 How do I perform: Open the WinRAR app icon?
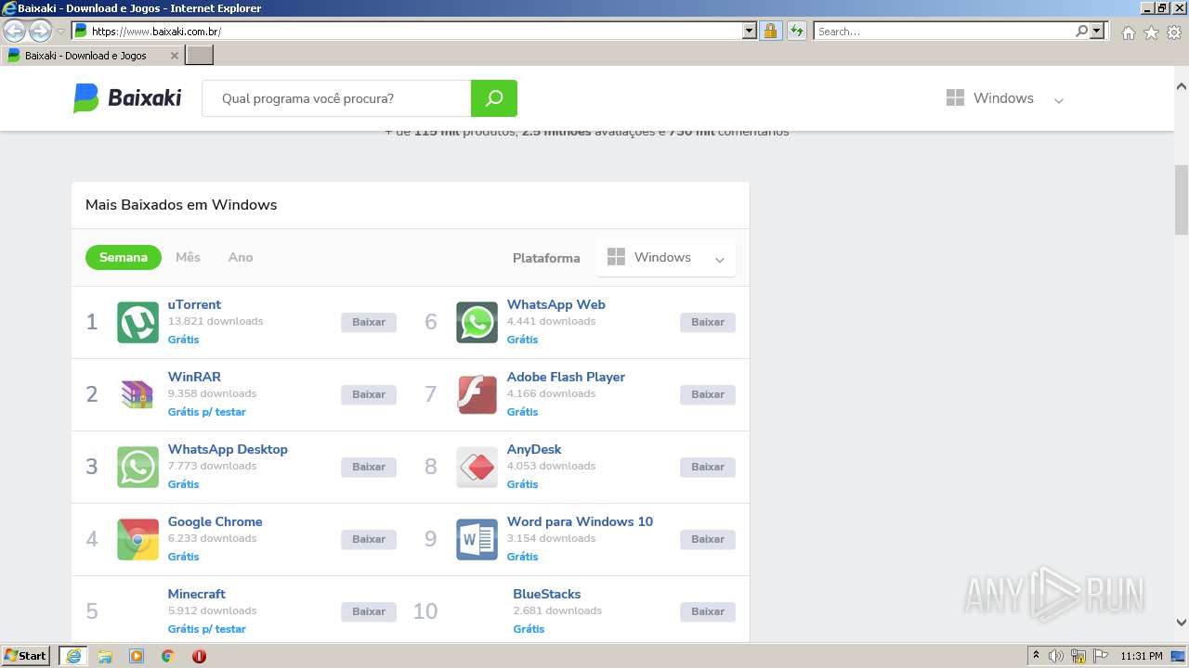point(137,394)
